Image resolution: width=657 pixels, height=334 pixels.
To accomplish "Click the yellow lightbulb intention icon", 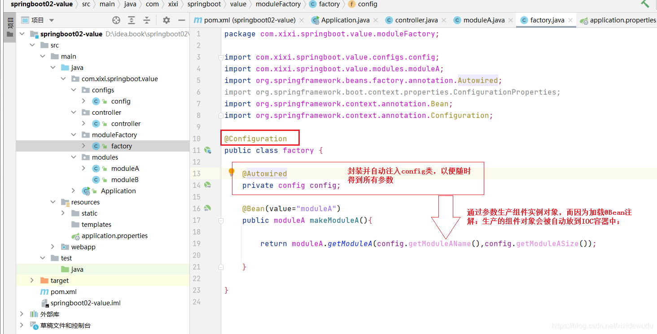I will [x=232, y=172].
